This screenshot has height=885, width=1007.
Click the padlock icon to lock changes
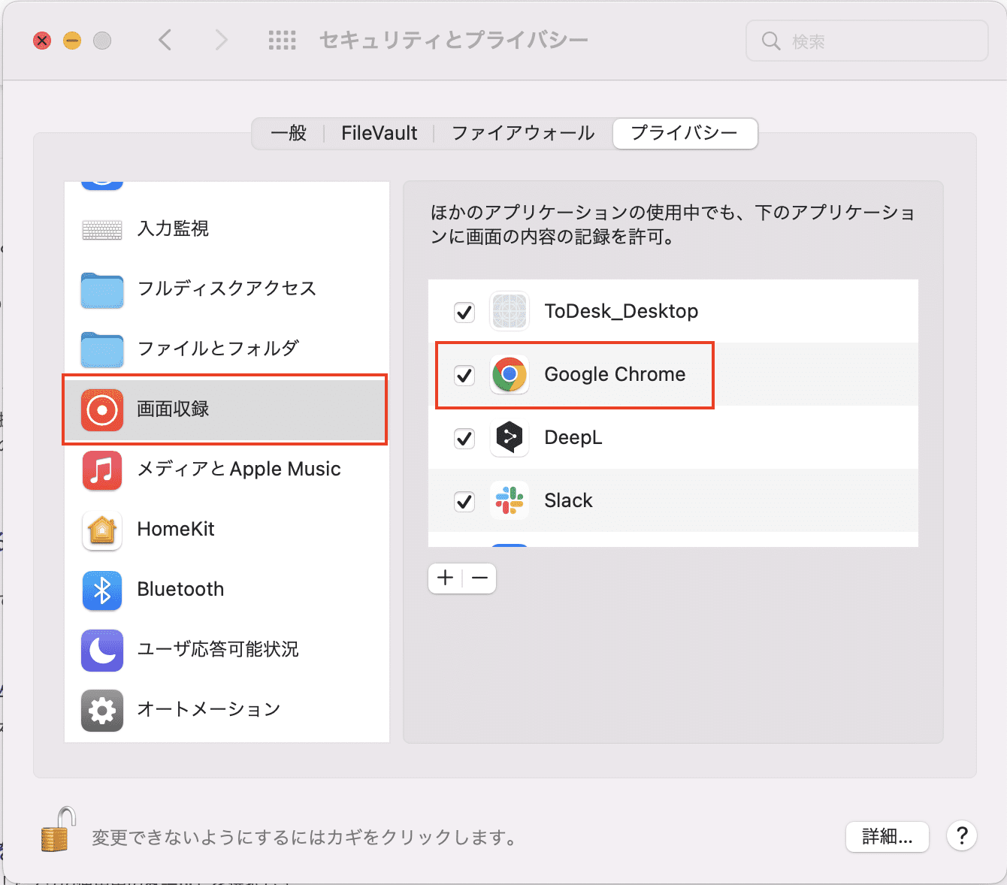click(59, 829)
